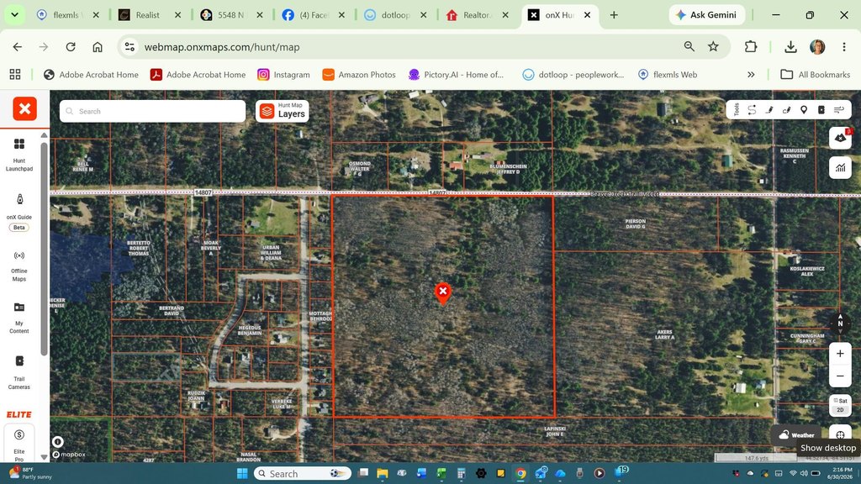861x484 pixels.
Task: Open the Chrome downloads
Action: (790, 47)
